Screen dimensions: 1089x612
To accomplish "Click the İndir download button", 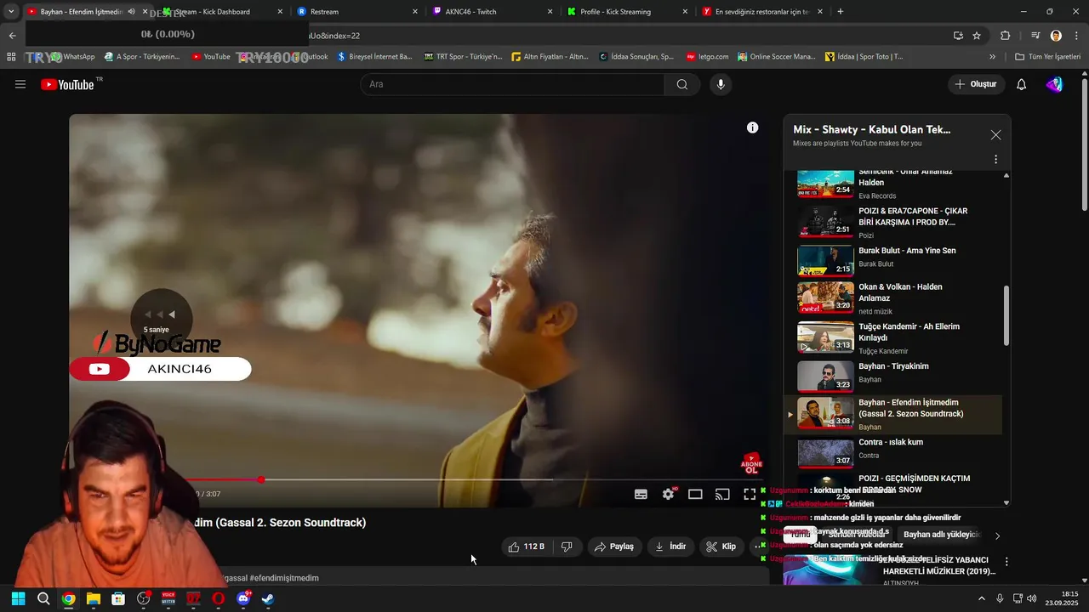I will coord(670,547).
